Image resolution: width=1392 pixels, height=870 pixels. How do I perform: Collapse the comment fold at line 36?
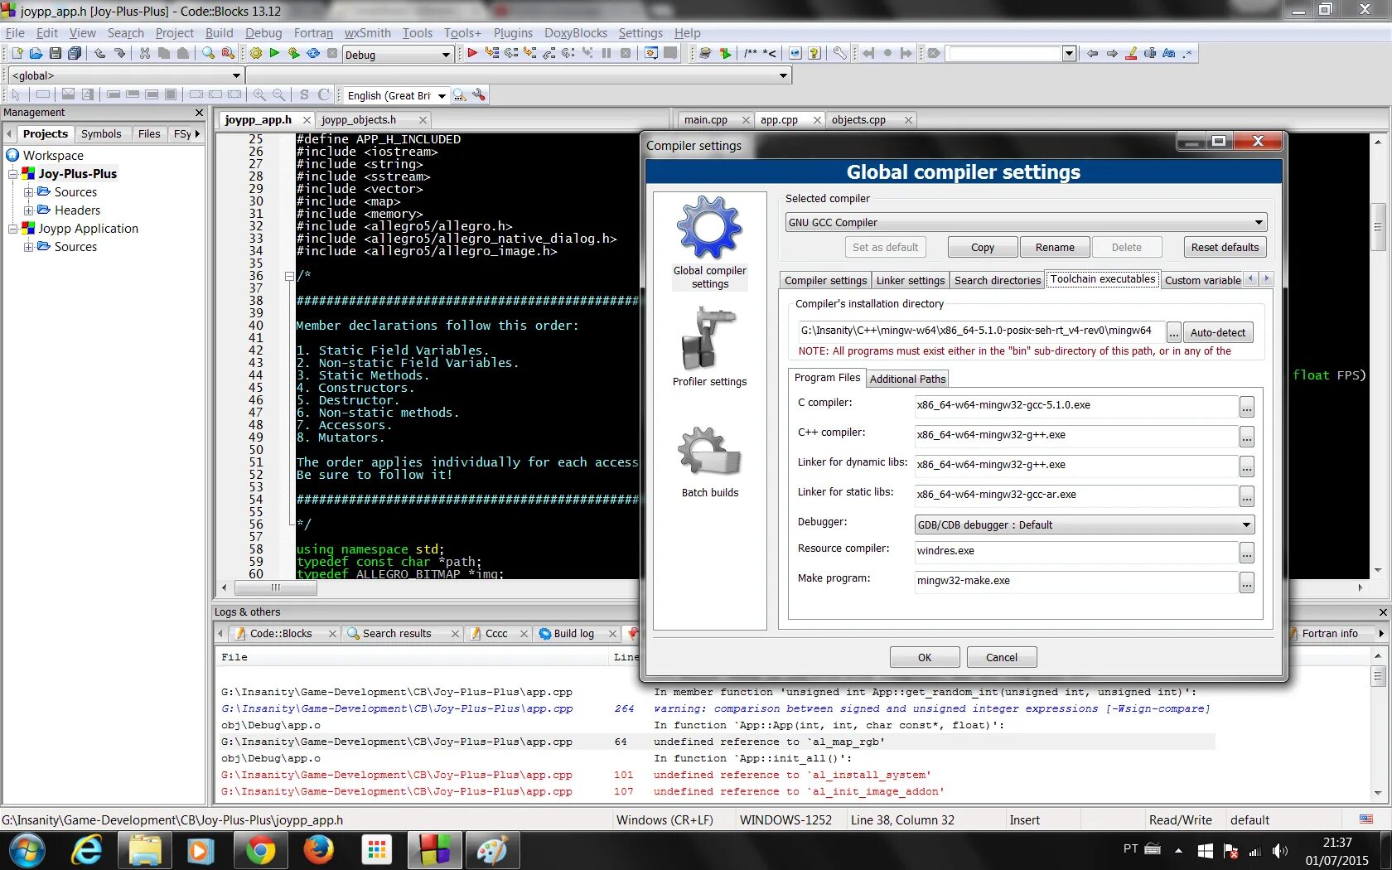coord(289,276)
